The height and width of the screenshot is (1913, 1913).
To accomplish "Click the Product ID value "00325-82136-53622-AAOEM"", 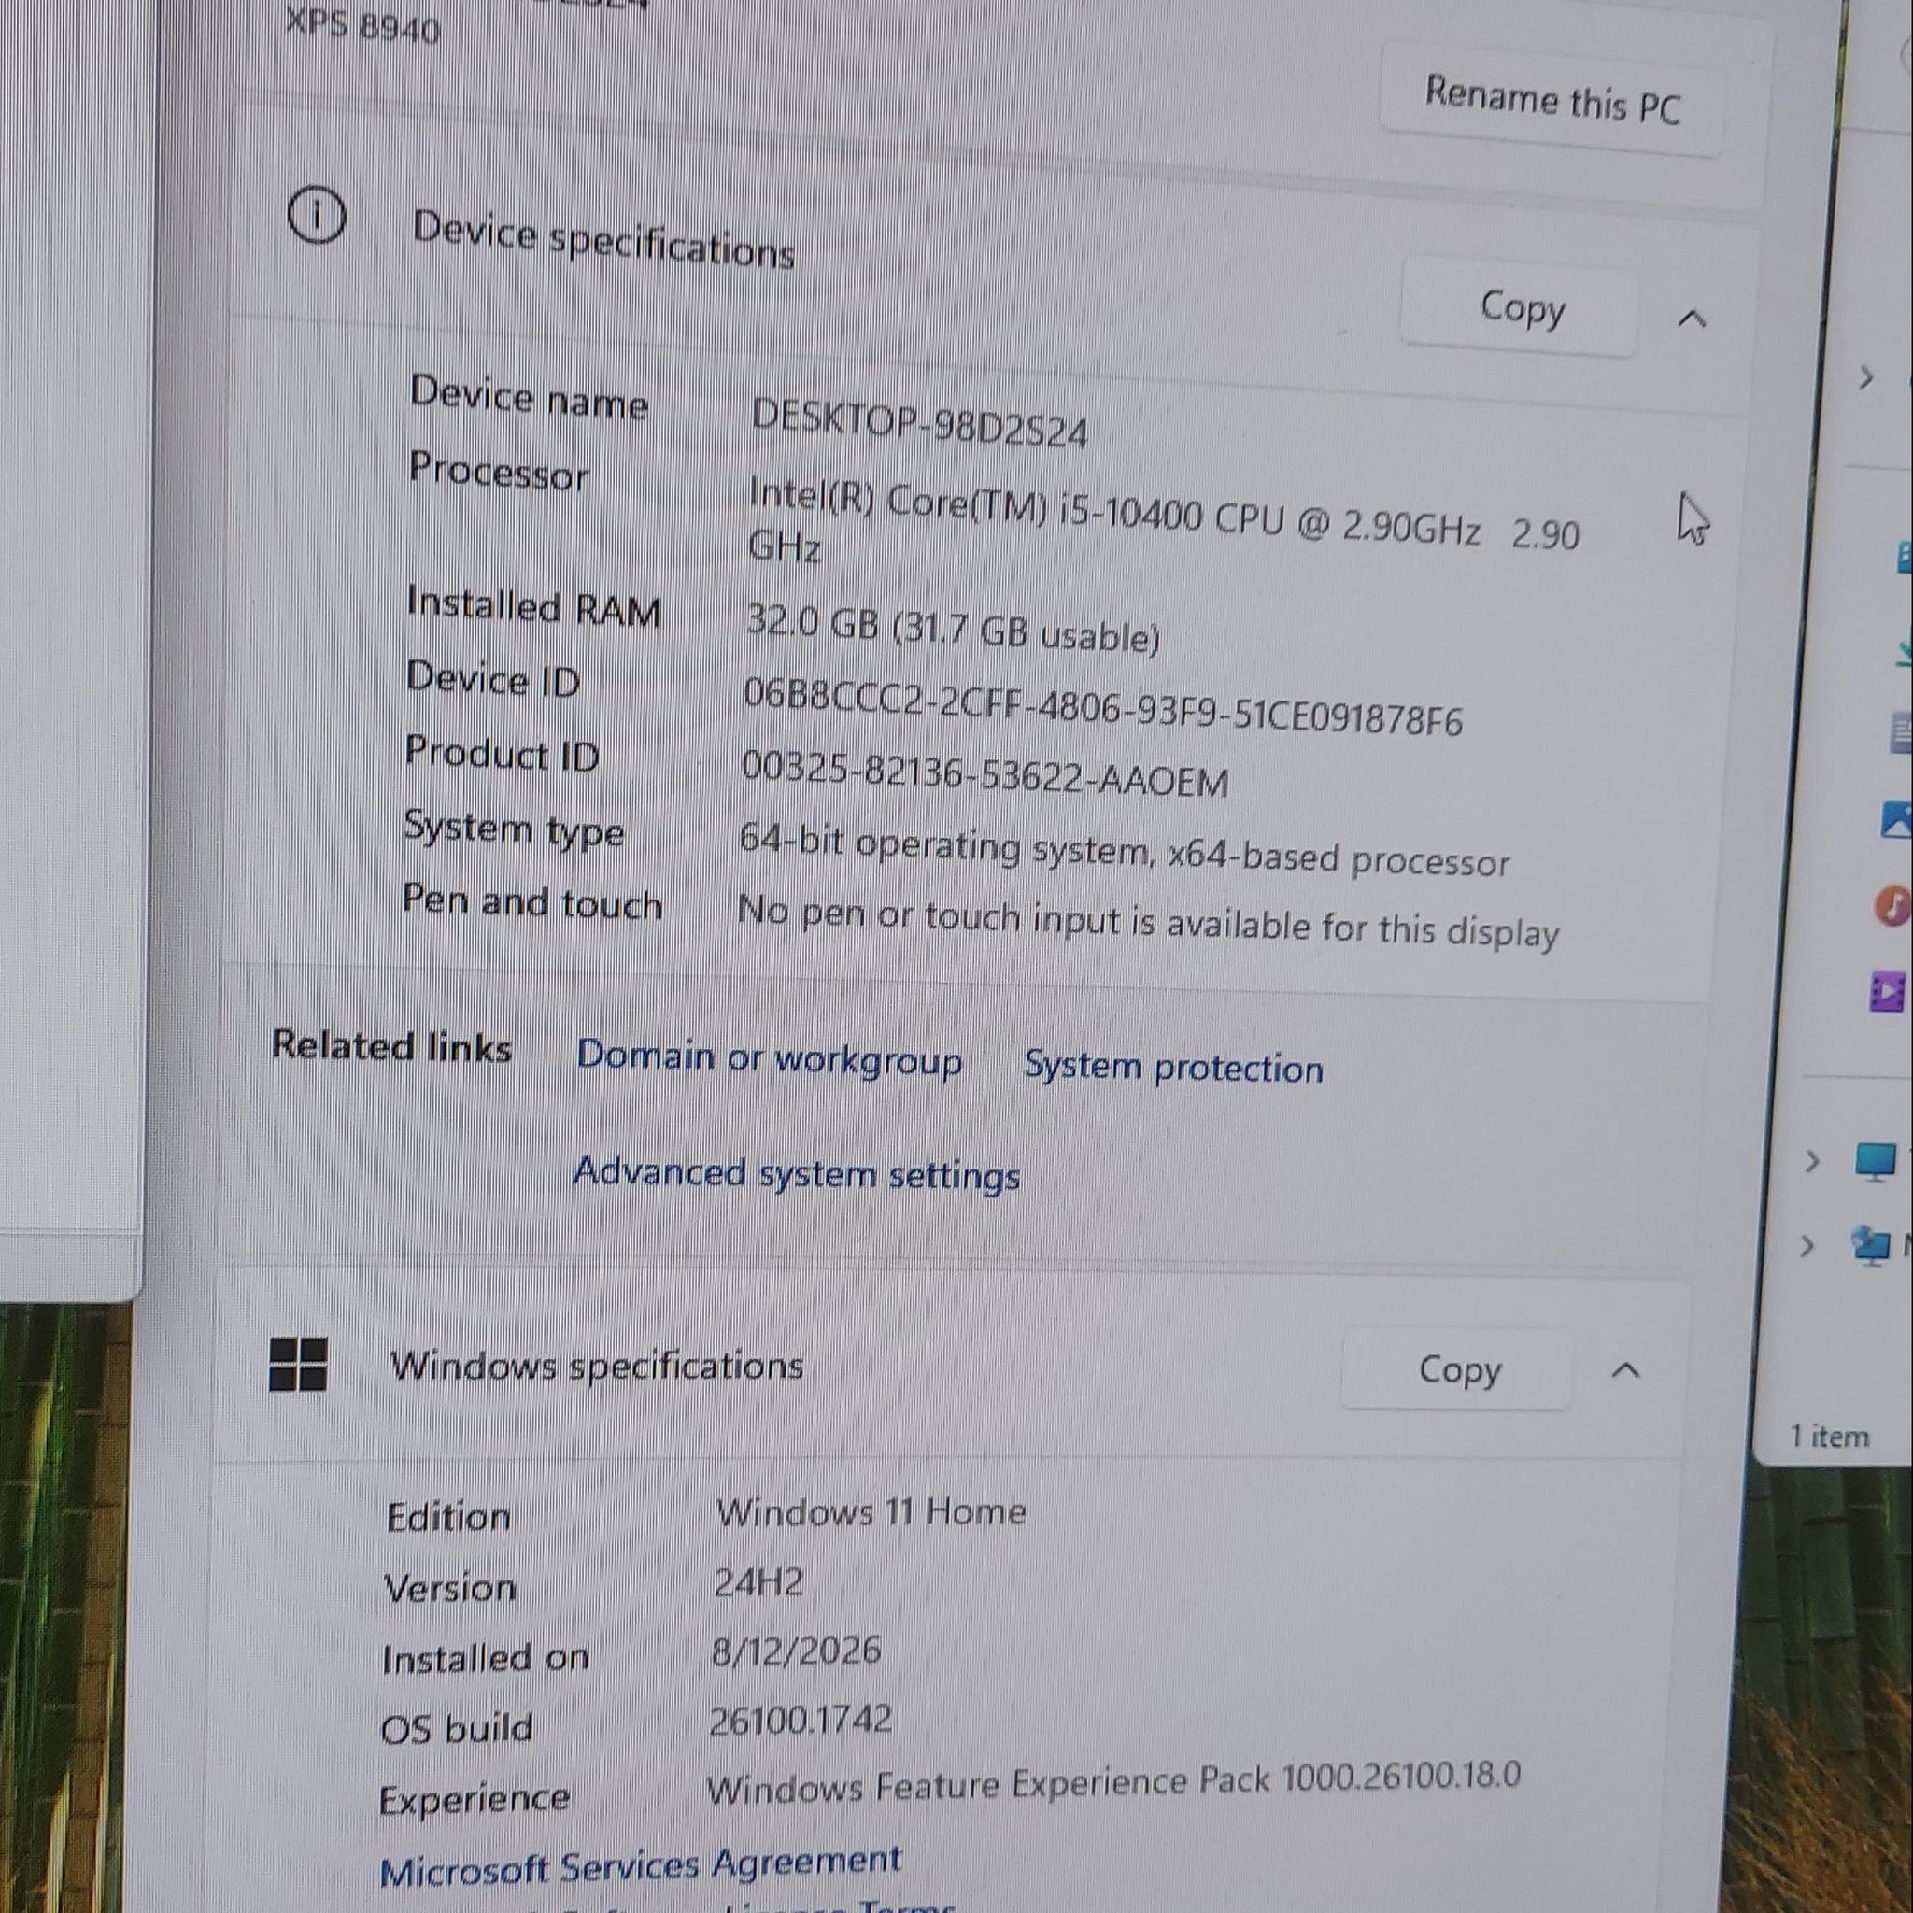I will coord(985,773).
